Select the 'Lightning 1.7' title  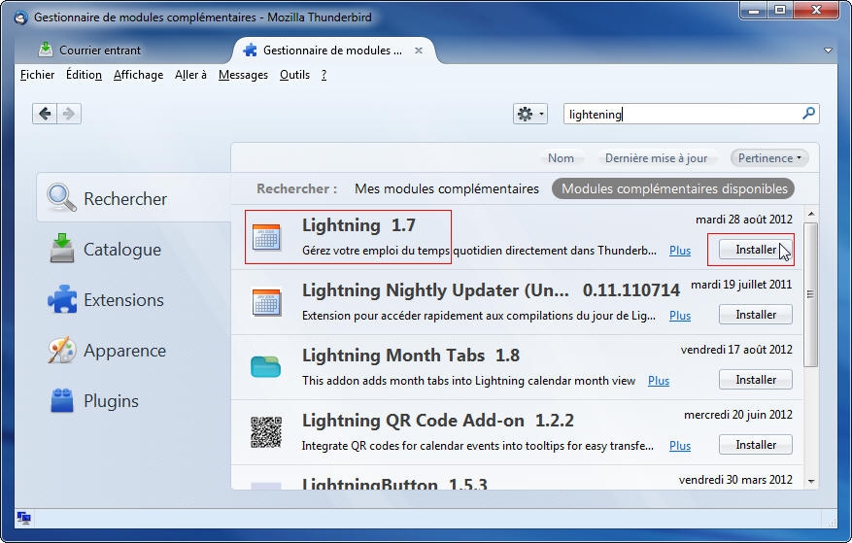pyautogui.click(x=358, y=225)
